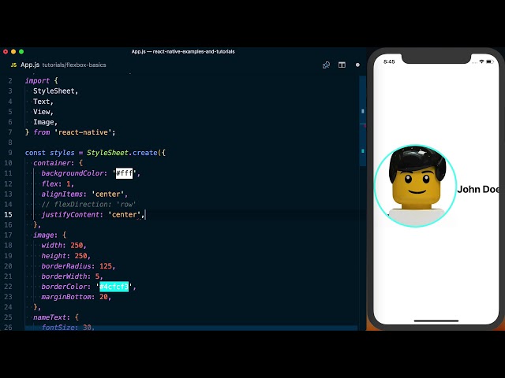The width and height of the screenshot is (505, 378).
Task: Click the commented flexDirection line 14
Action: tap(88, 205)
